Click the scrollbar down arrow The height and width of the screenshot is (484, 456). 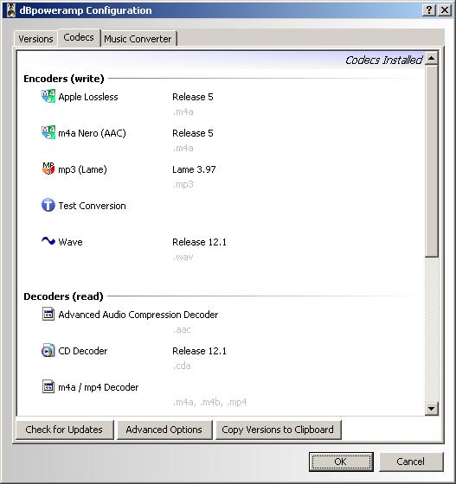[431, 409]
